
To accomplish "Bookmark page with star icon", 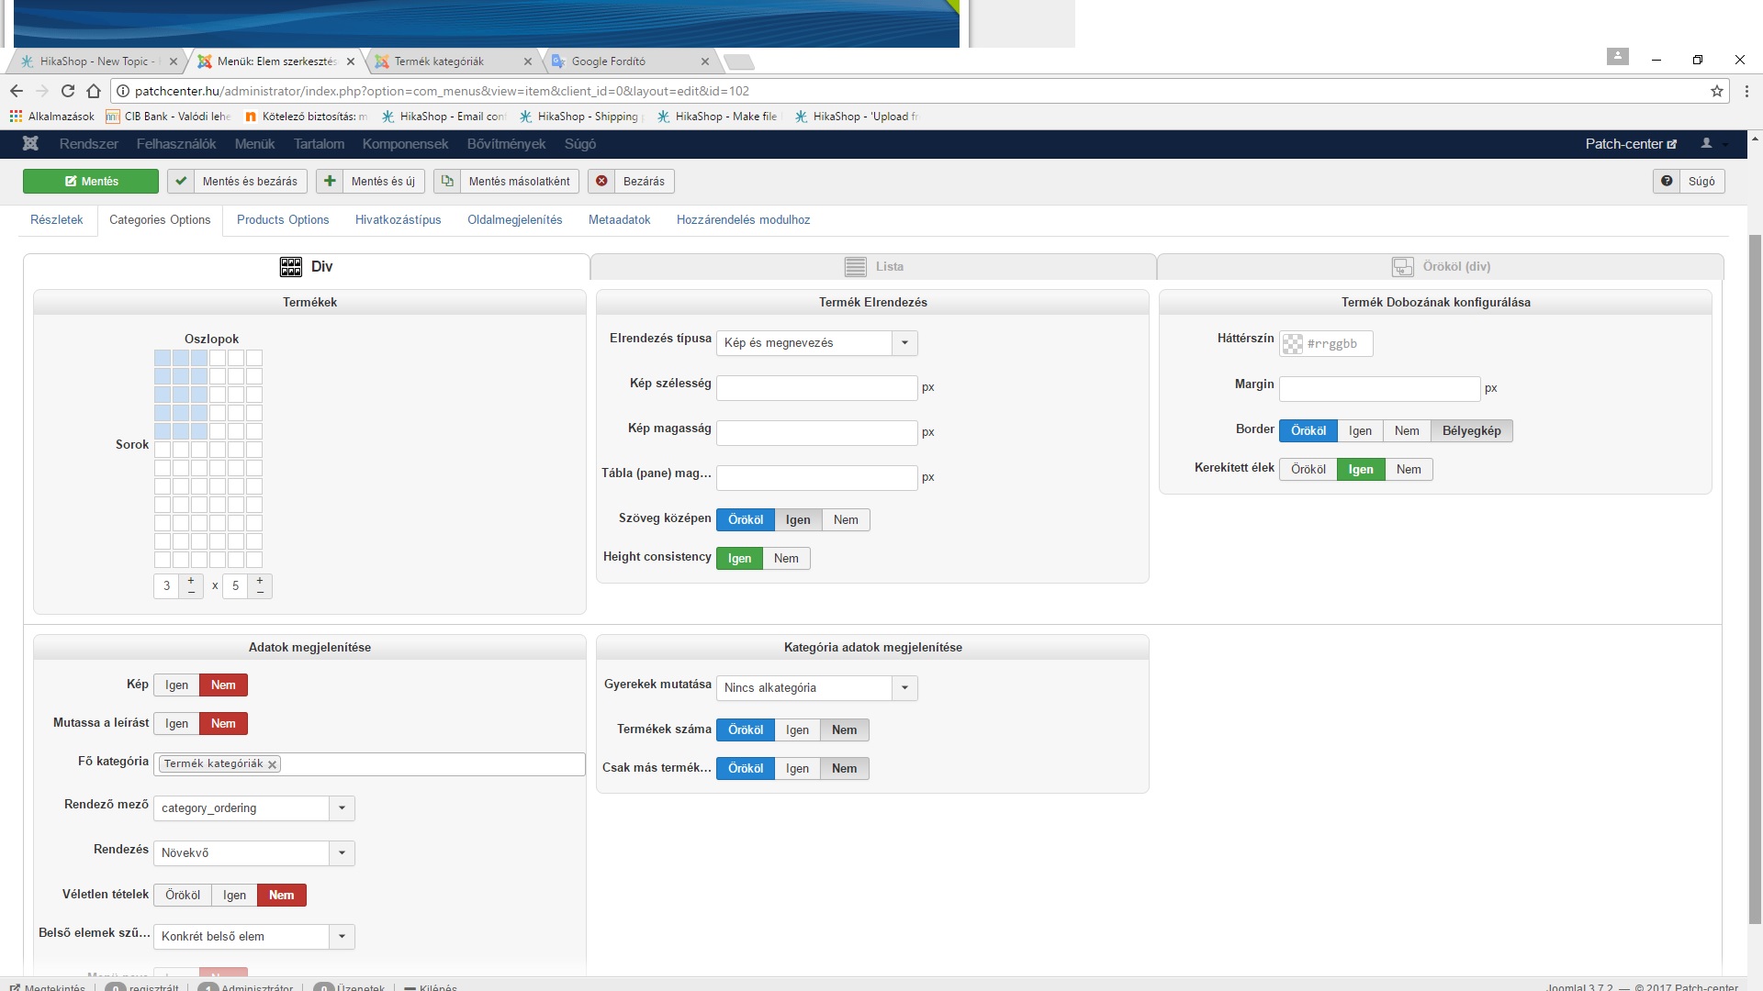I will tap(1716, 91).
